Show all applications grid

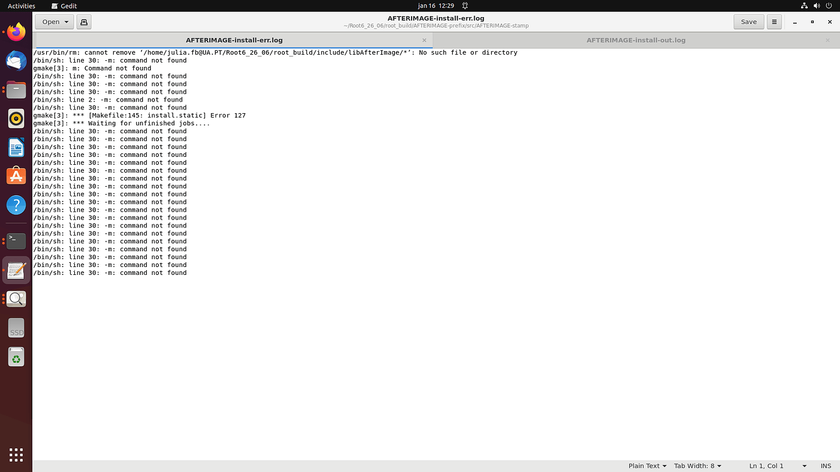click(16, 454)
